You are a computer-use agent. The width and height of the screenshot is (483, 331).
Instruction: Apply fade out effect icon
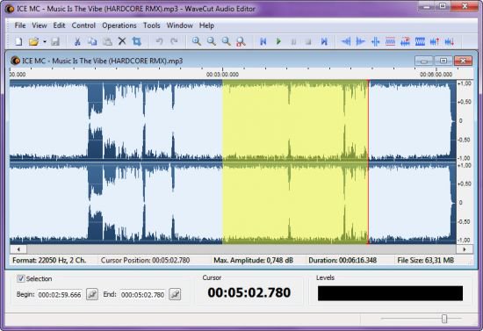(361, 41)
